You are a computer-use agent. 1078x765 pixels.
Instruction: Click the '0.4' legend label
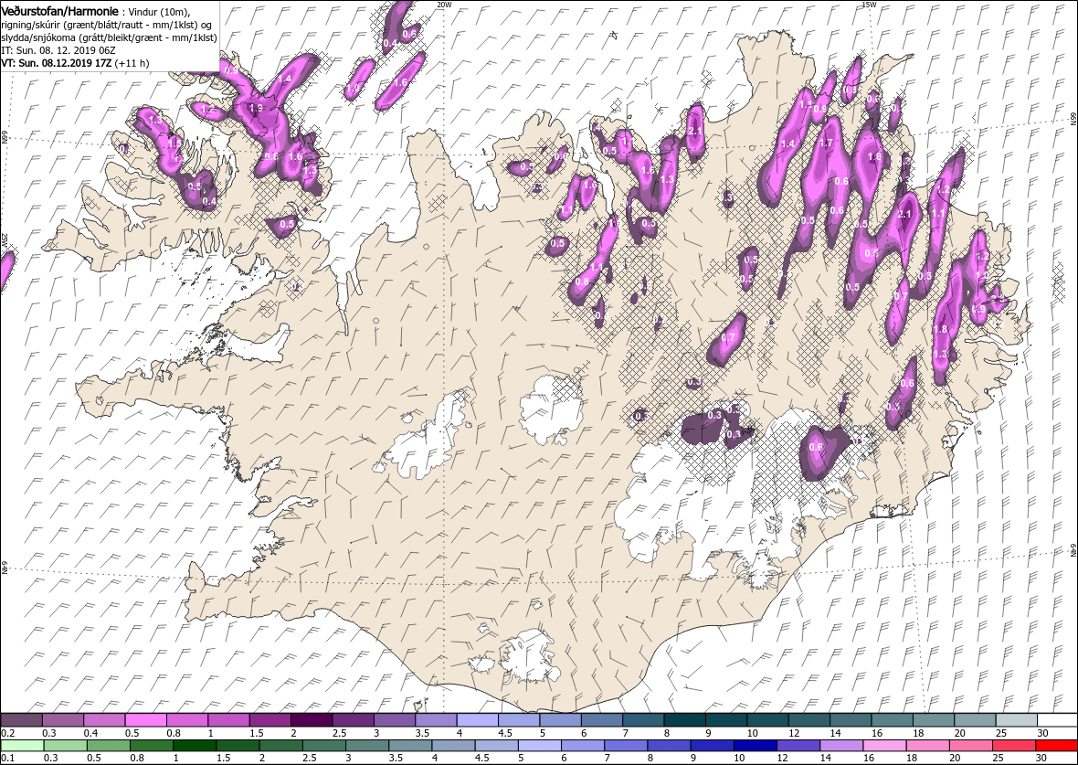pos(90,733)
